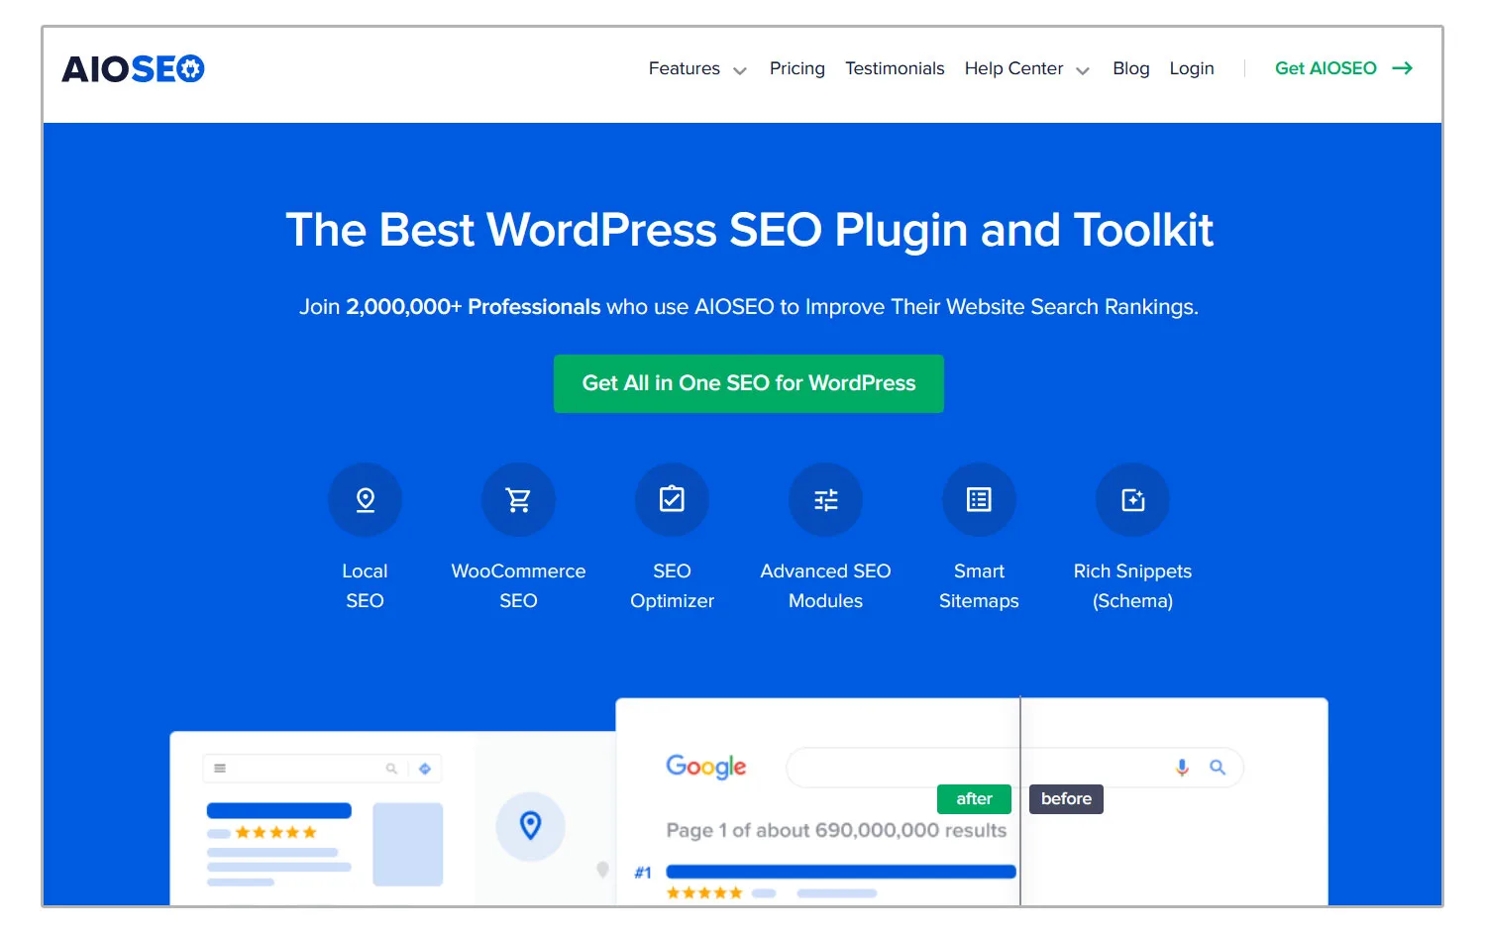Viewport: 1486px width, 933px height.
Task: Click the SEO Optimizer label
Action: coord(672,586)
